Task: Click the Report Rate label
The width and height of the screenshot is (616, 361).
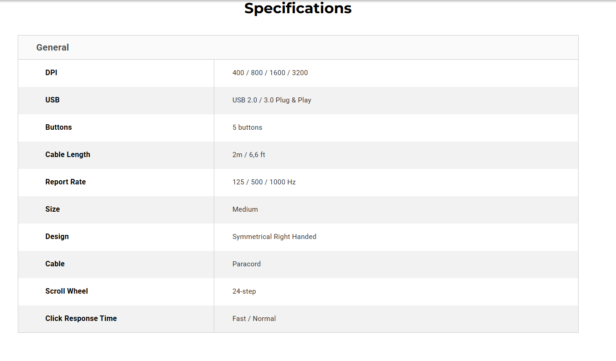Action: coord(65,182)
